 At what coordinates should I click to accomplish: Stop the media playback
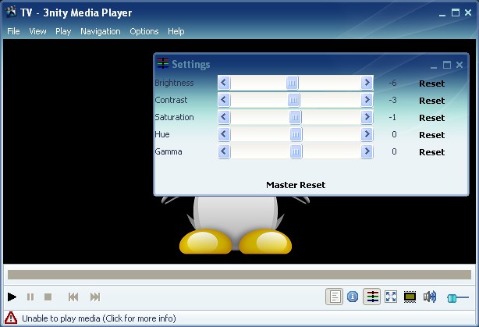[48, 297]
